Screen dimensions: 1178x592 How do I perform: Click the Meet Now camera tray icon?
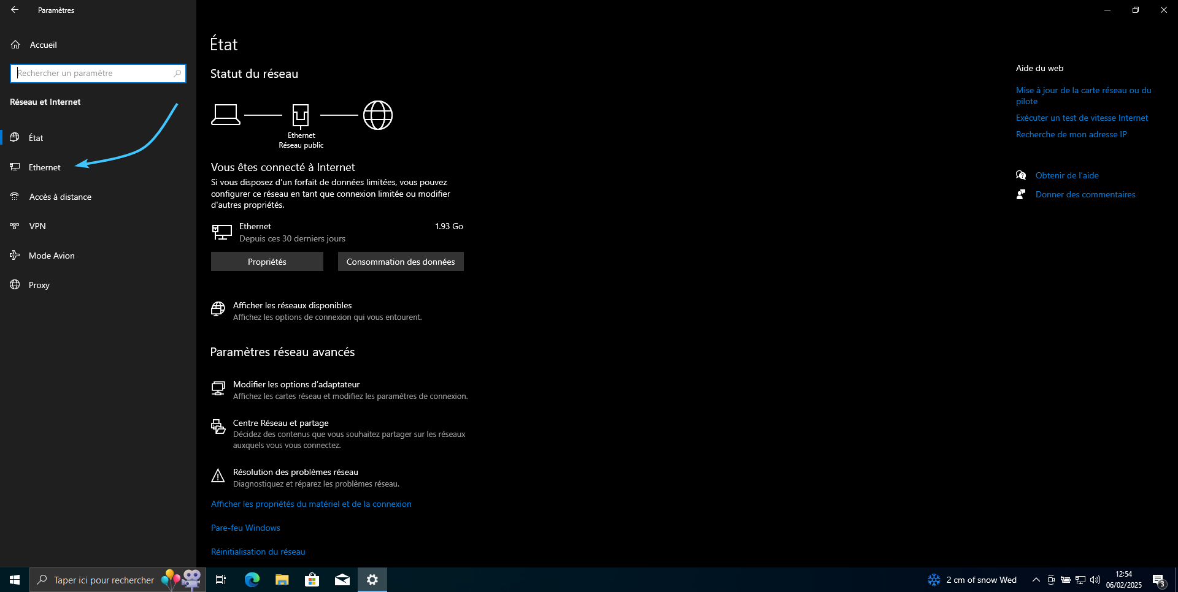click(x=1051, y=580)
